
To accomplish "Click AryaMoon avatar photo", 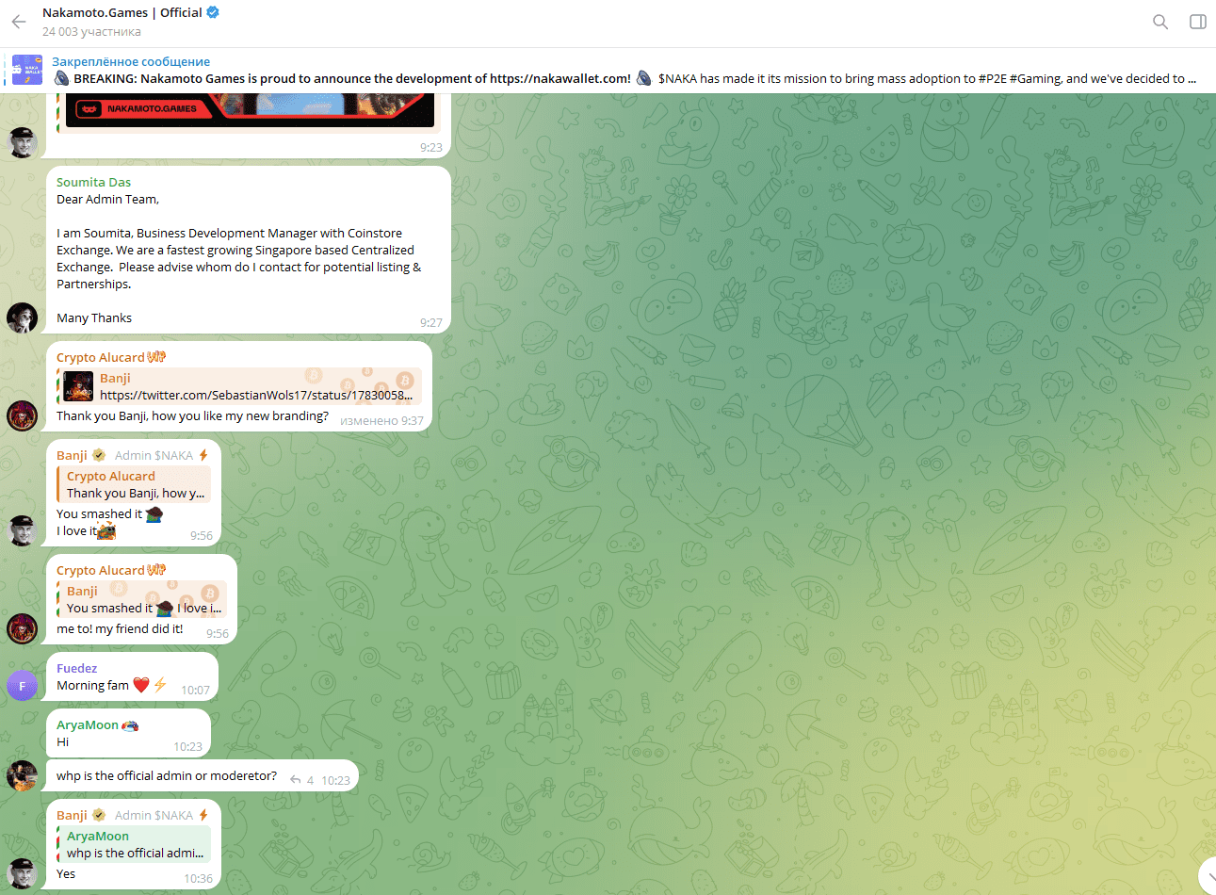I will (23, 775).
